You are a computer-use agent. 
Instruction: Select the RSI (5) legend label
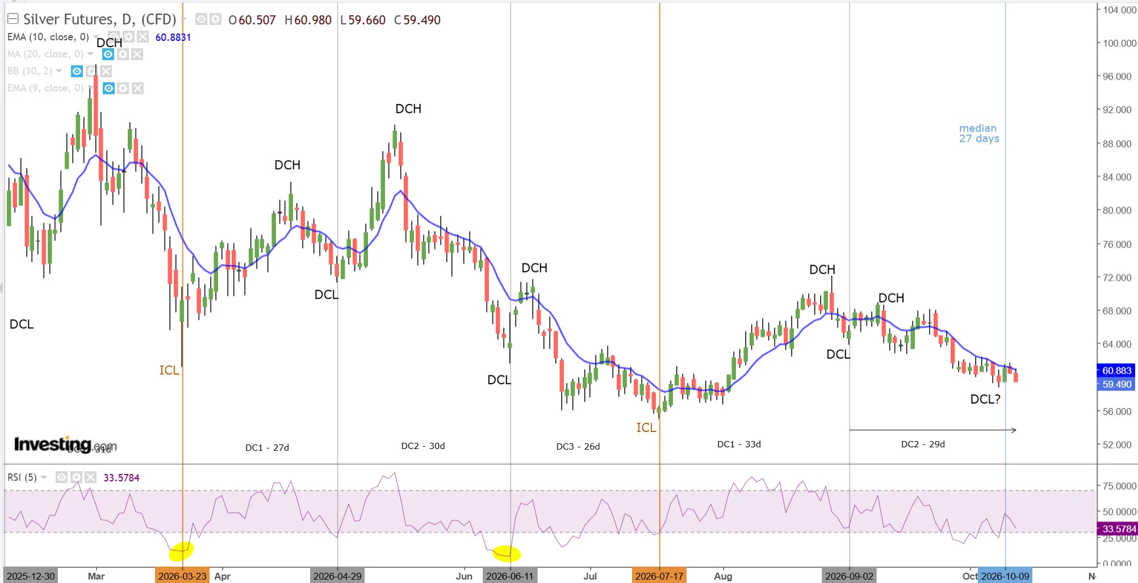pyautogui.click(x=22, y=477)
